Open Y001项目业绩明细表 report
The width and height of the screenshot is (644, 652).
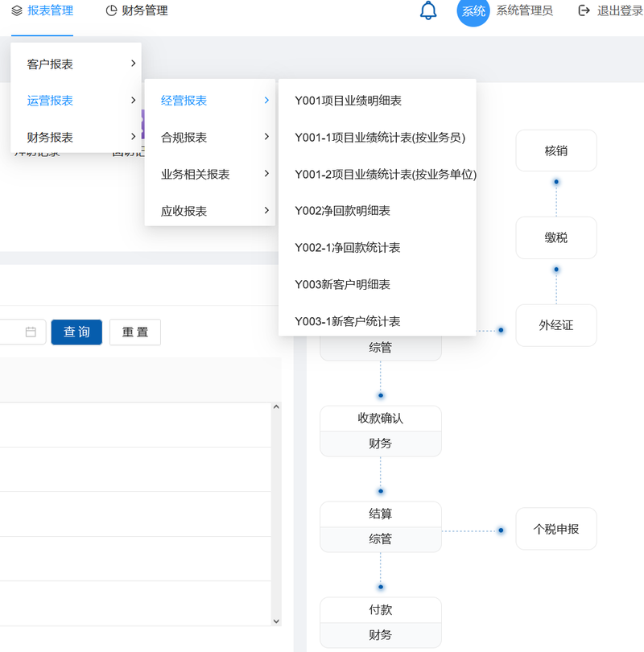(x=348, y=101)
